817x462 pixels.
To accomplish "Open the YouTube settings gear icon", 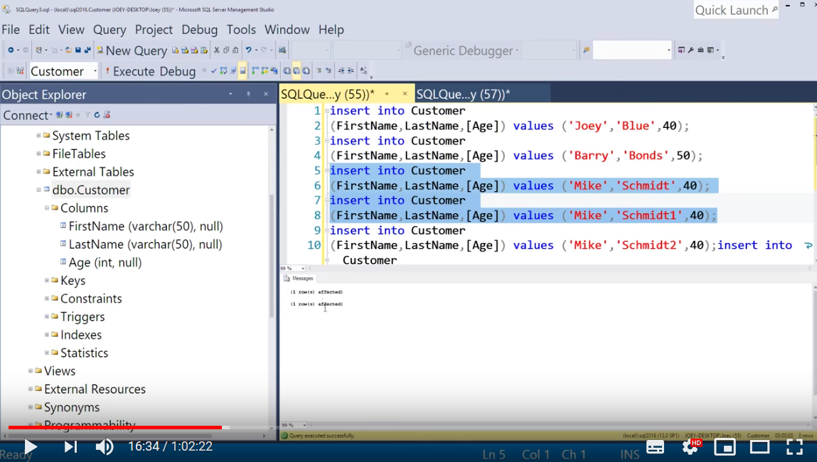I will 690,447.
